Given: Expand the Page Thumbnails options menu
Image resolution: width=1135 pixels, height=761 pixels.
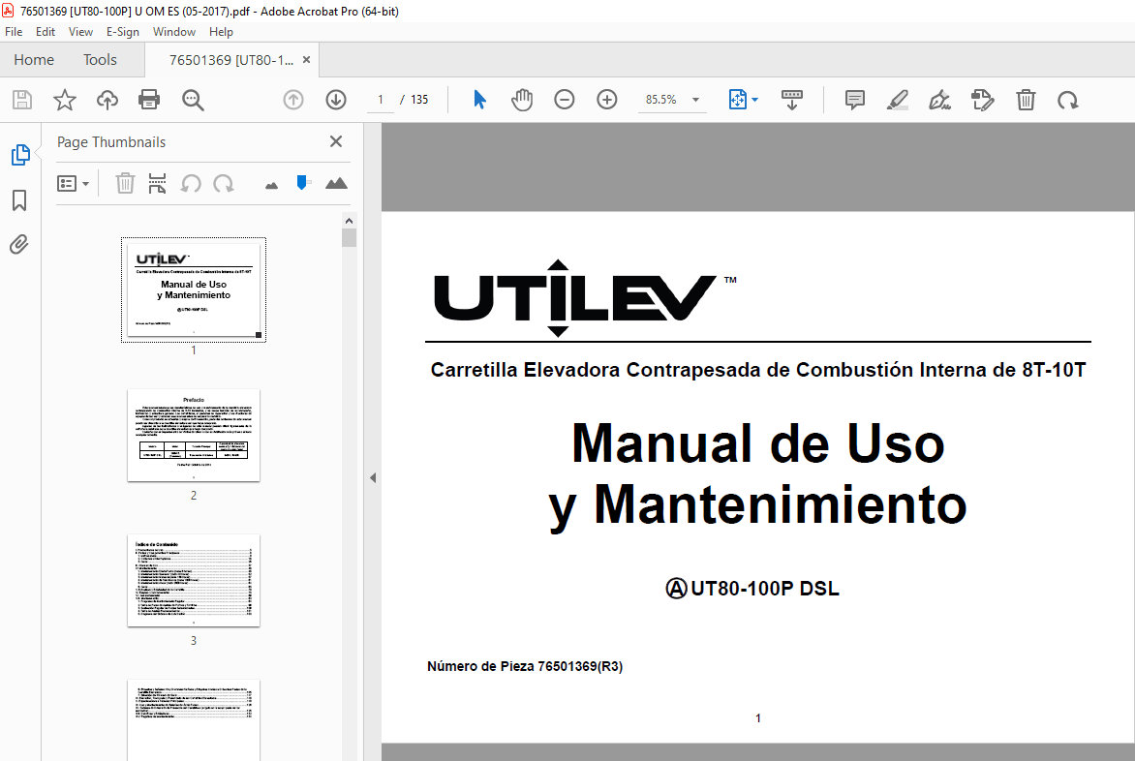Looking at the screenshot, I should point(74,183).
